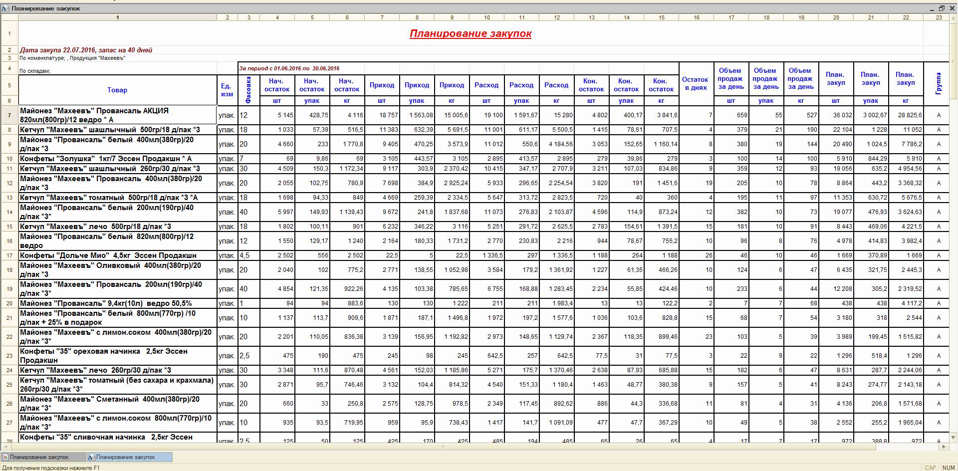This screenshot has height=471, width=958.
Task: Select Кетчуп томатный 500гр/18 product cell
Action: tap(117, 198)
